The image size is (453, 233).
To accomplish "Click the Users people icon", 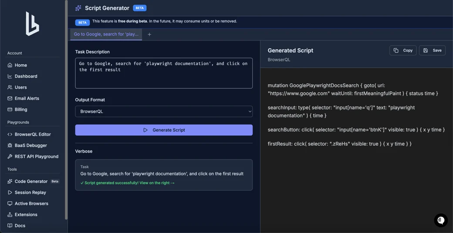I will coord(10,87).
